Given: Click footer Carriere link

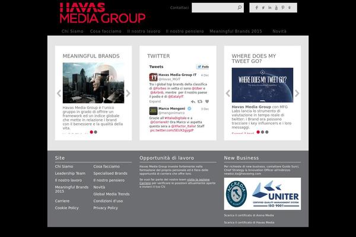Looking at the screenshot, I should (62, 201).
